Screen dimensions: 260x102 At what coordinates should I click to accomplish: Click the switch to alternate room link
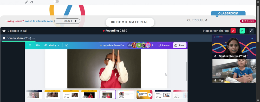pyautogui.click(x=39, y=21)
